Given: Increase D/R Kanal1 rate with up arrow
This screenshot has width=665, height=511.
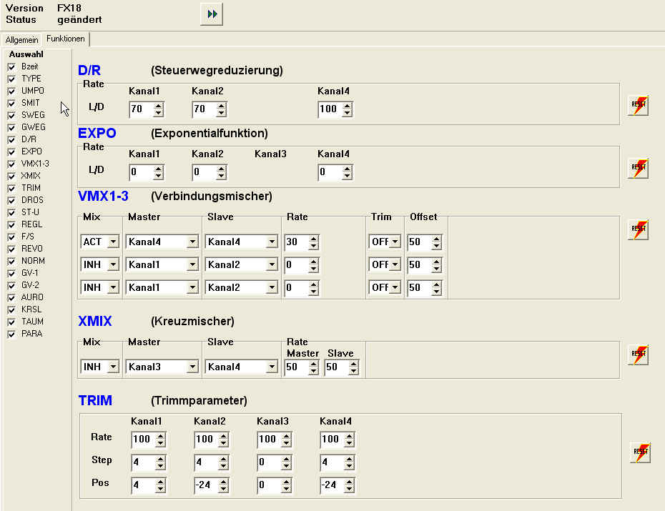Looking at the screenshot, I should pos(159,106).
